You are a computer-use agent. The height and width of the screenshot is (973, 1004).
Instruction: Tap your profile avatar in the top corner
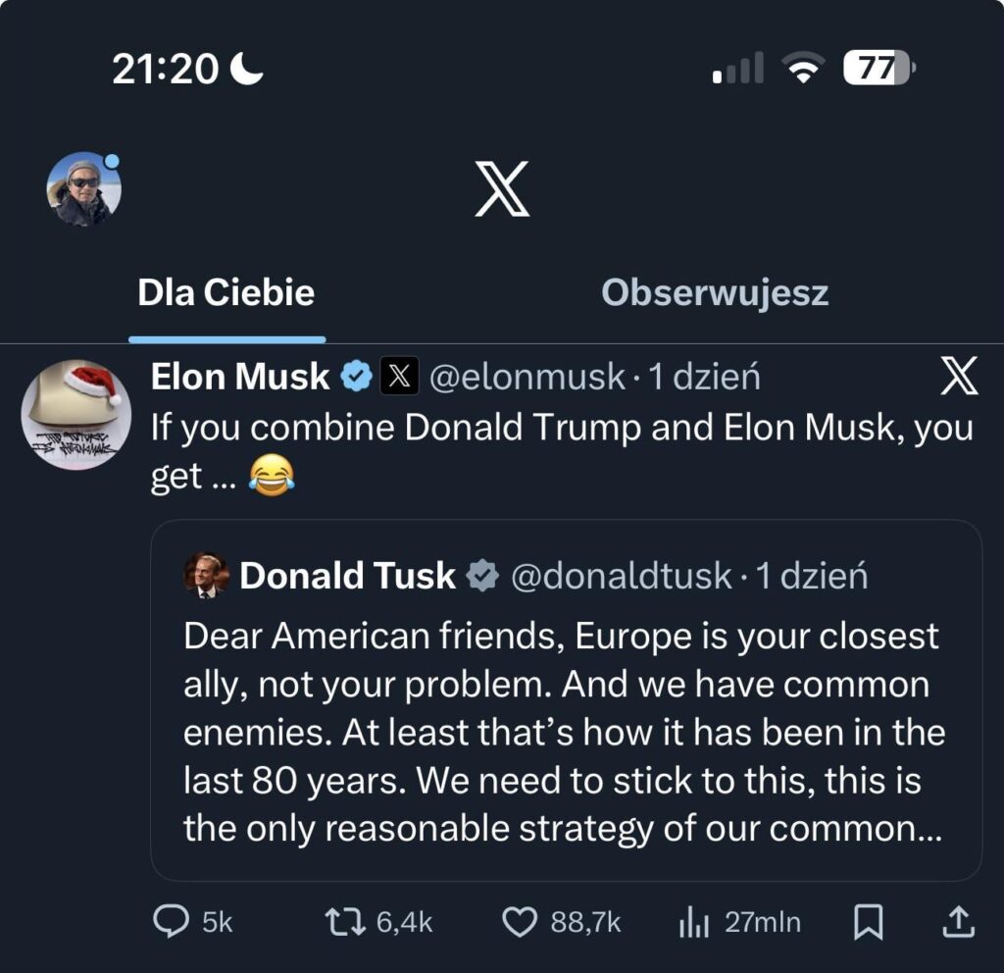[84, 189]
